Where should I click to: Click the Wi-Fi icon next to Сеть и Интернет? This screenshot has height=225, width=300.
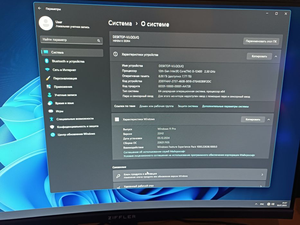(x=48, y=69)
